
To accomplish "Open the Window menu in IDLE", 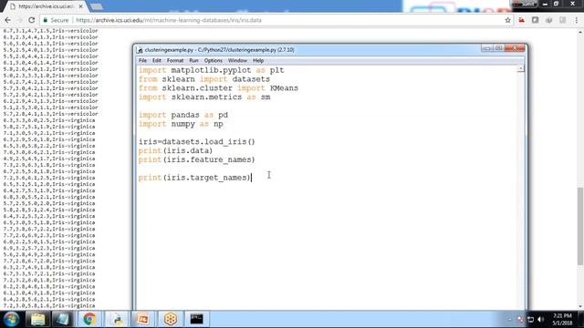I will [237, 60].
